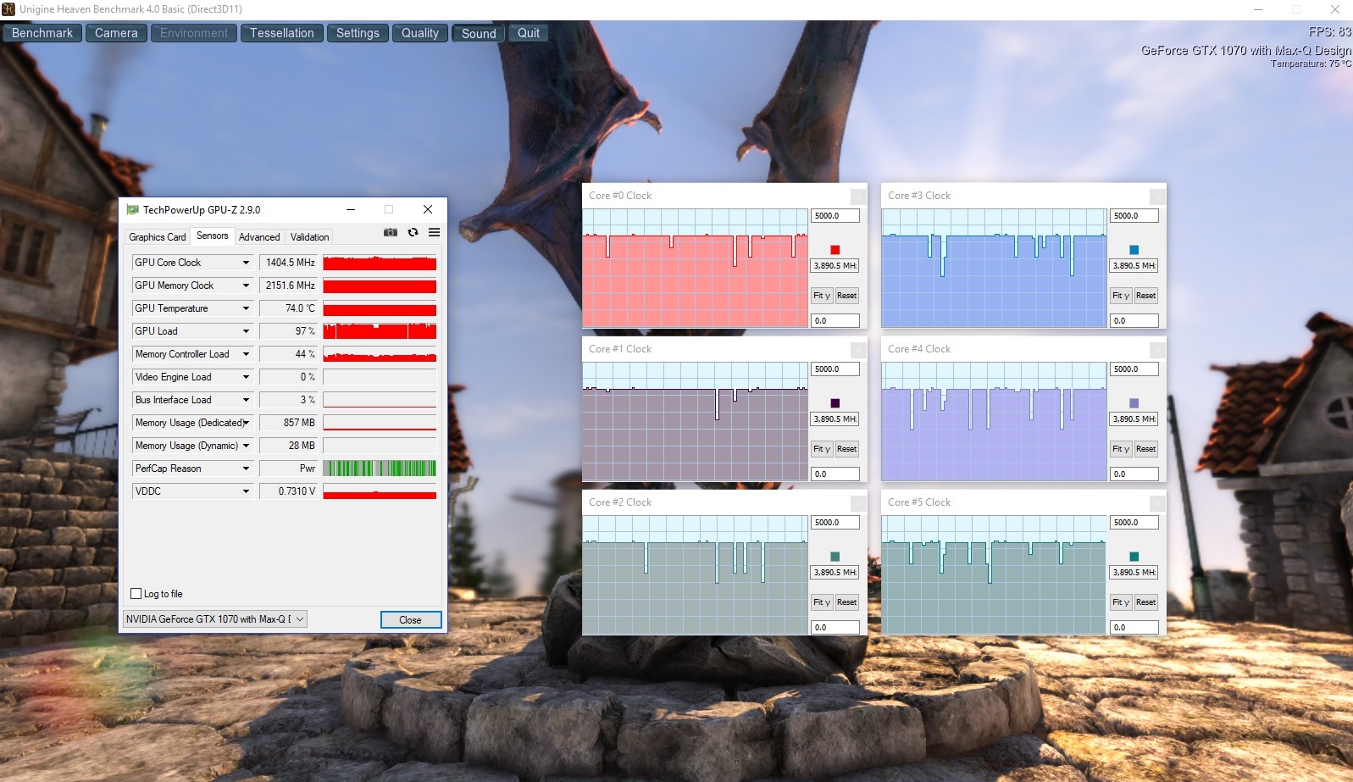The height and width of the screenshot is (782, 1353).
Task: Open the Validation tab in GPU-Z
Action: [309, 237]
